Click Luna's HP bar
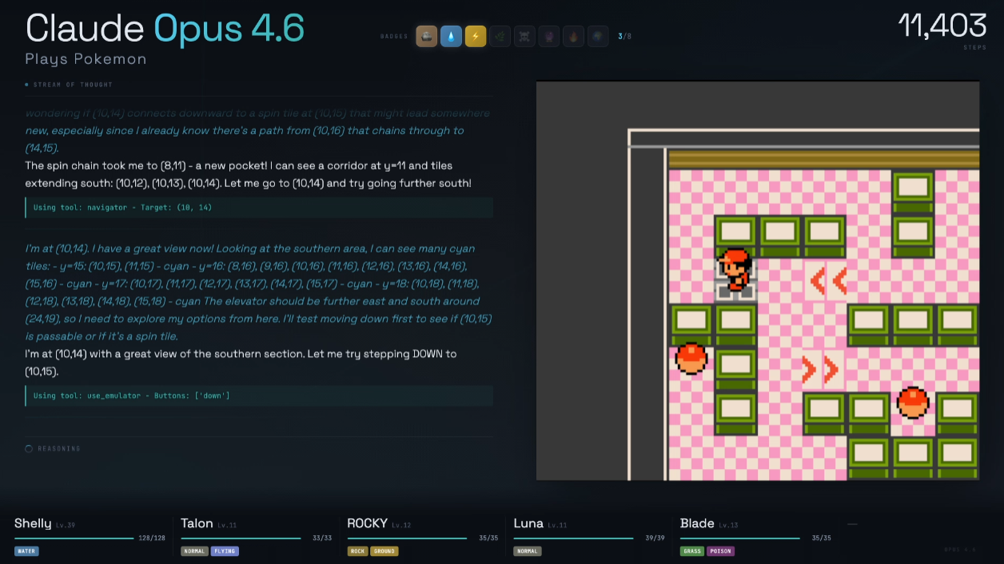 573,538
